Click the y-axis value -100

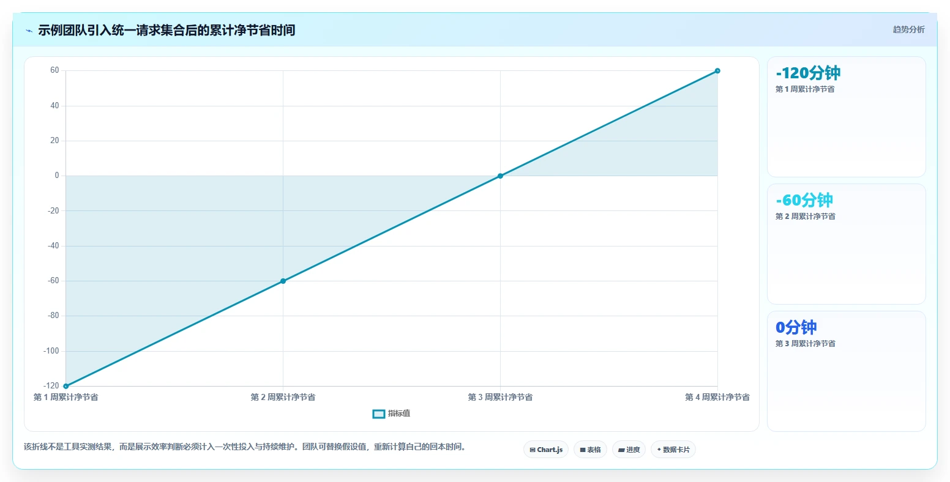tap(51, 351)
